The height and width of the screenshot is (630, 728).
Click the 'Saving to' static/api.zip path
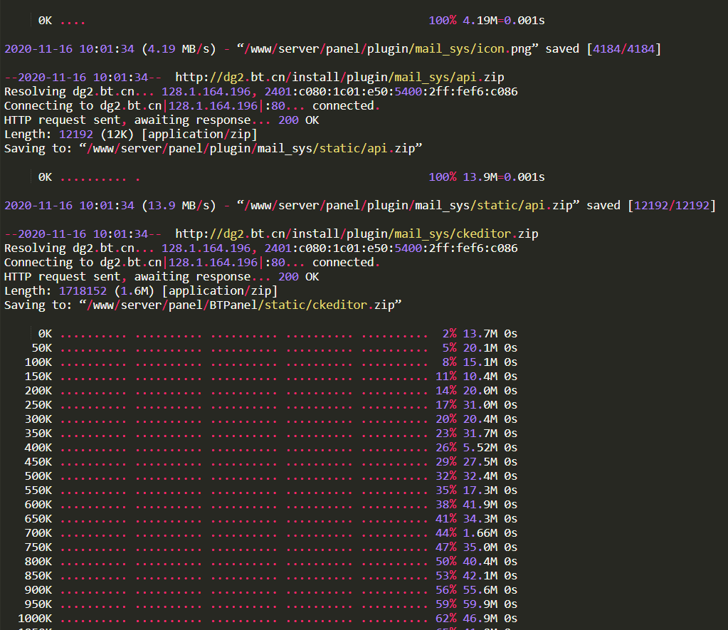pyautogui.click(x=250, y=149)
